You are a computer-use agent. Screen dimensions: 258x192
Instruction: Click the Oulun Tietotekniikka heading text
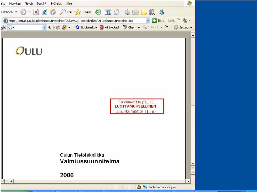click(82, 155)
